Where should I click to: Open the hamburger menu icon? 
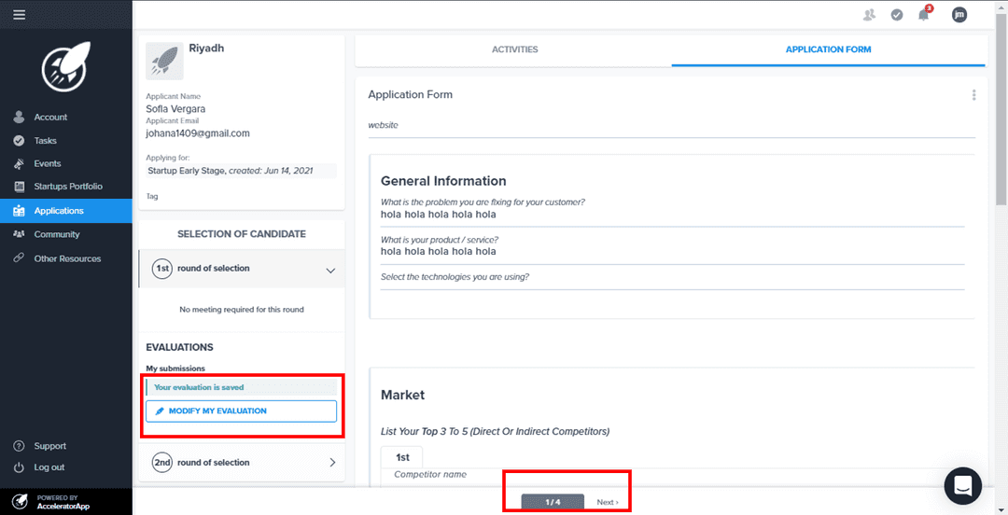(x=19, y=14)
